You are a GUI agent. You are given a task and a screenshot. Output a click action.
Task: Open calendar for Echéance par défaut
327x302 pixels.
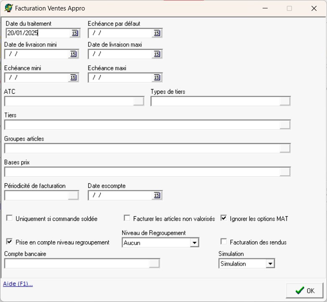click(x=157, y=33)
